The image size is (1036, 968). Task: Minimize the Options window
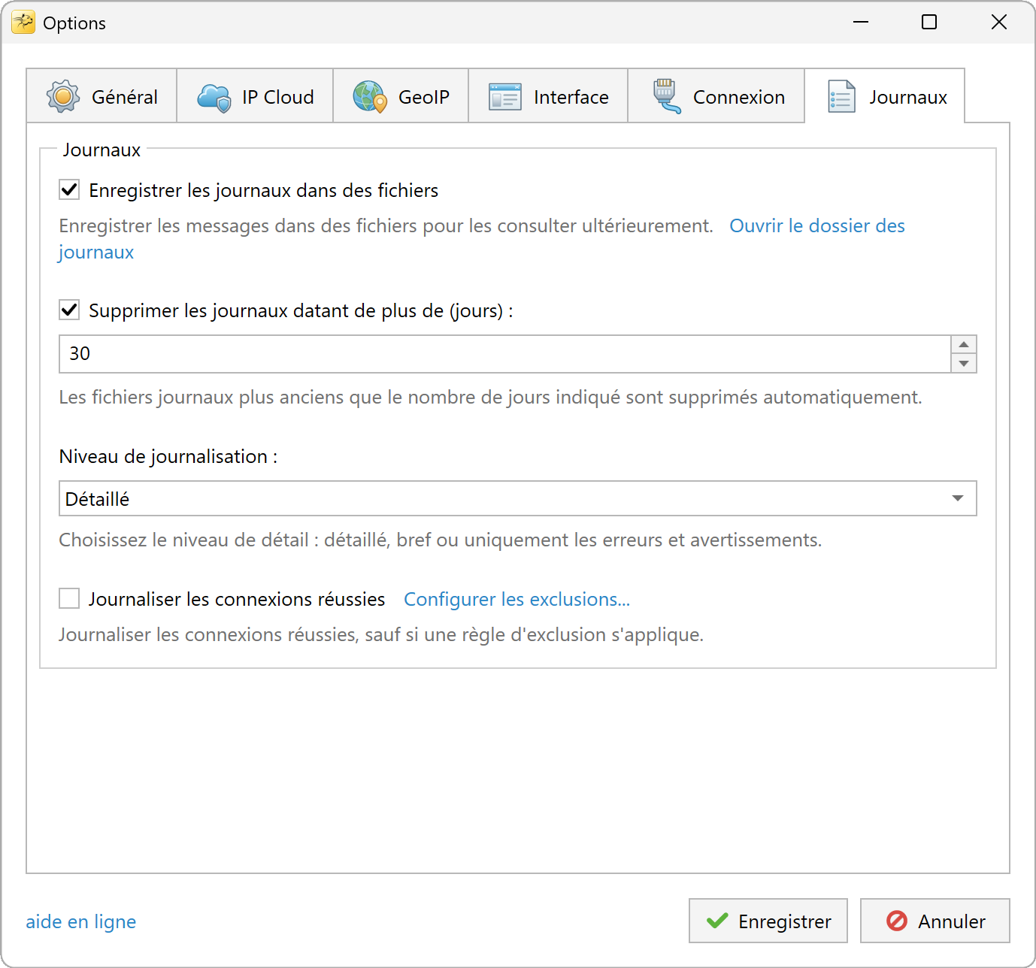(x=861, y=23)
